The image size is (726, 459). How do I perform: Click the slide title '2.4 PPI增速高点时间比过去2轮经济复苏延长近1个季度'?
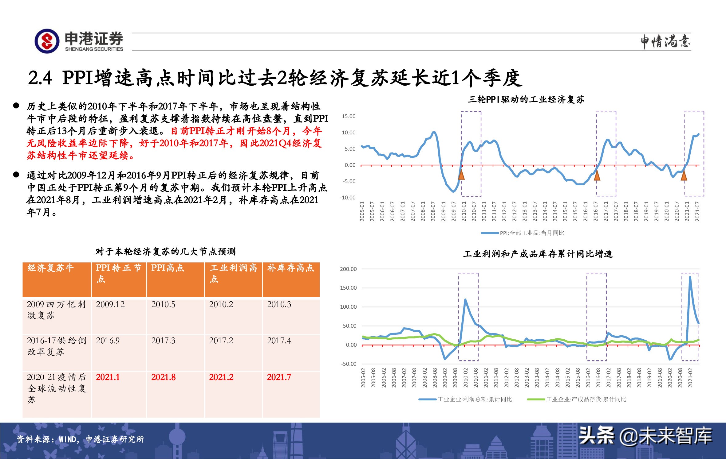point(275,78)
